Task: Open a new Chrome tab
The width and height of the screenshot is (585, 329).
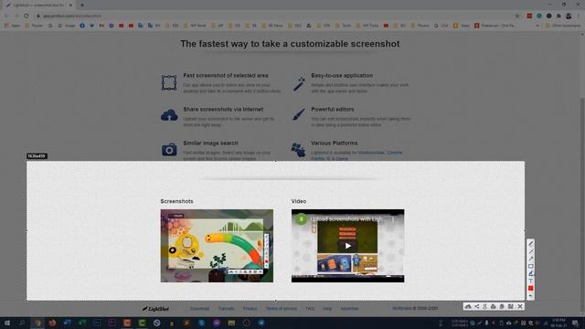Action: [x=82, y=5]
